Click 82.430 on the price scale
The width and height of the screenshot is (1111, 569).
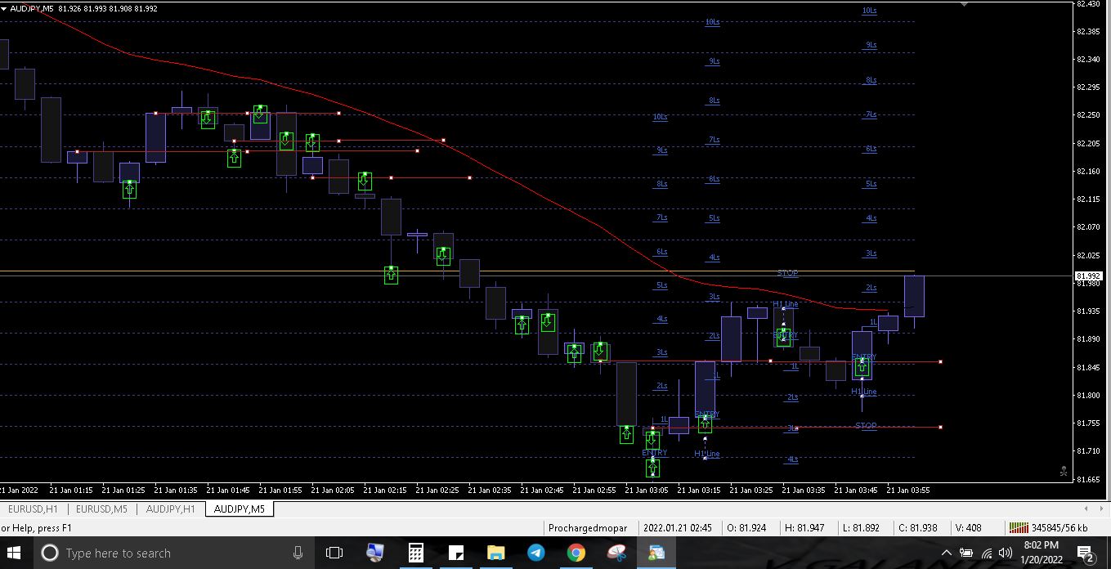[x=1089, y=4]
